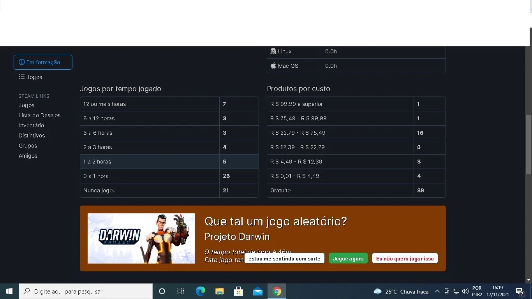Click the Em formação sidebar button
This screenshot has height=299, width=532.
tap(43, 62)
